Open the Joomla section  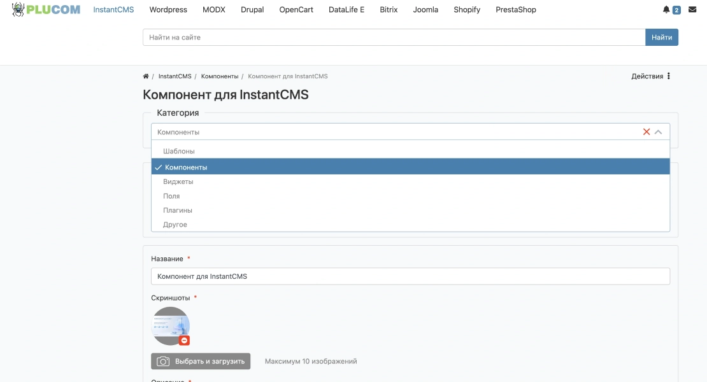pyautogui.click(x=425, y=10)
